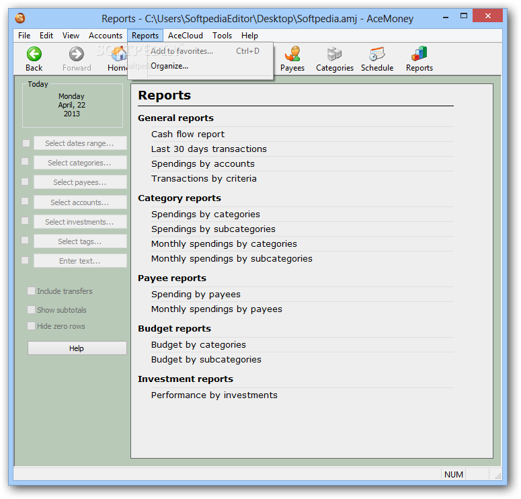This screenshot has height=499, width=521.
Task: Choose Organize... menu entry
Action: click(200, 66)
